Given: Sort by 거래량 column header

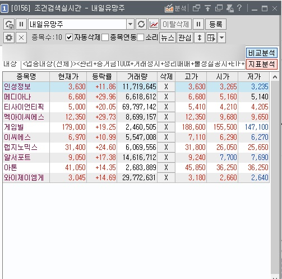Looking at the screenshot, I should pos(137,76).
